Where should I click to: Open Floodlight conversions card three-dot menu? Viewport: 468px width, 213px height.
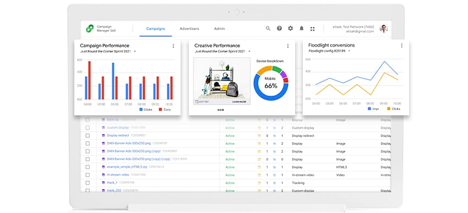click(x=401, y=46)
